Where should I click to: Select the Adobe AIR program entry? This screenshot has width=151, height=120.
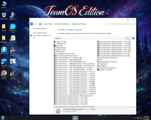pos(58,46)
